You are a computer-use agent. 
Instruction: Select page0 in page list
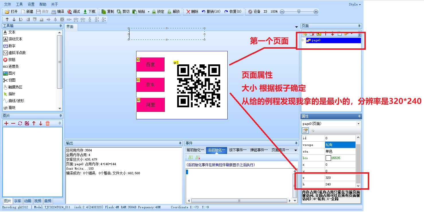(x=333, y=40)
